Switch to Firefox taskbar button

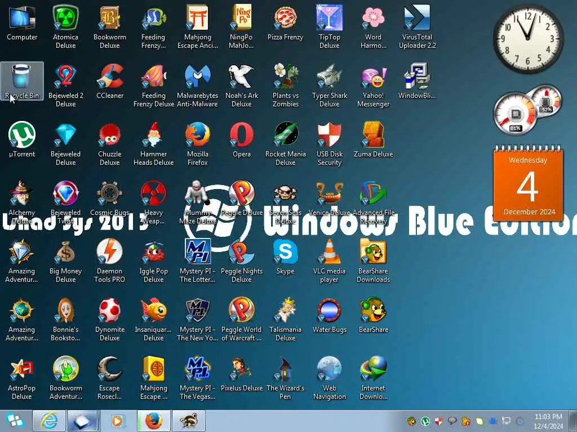pos(153,421)
